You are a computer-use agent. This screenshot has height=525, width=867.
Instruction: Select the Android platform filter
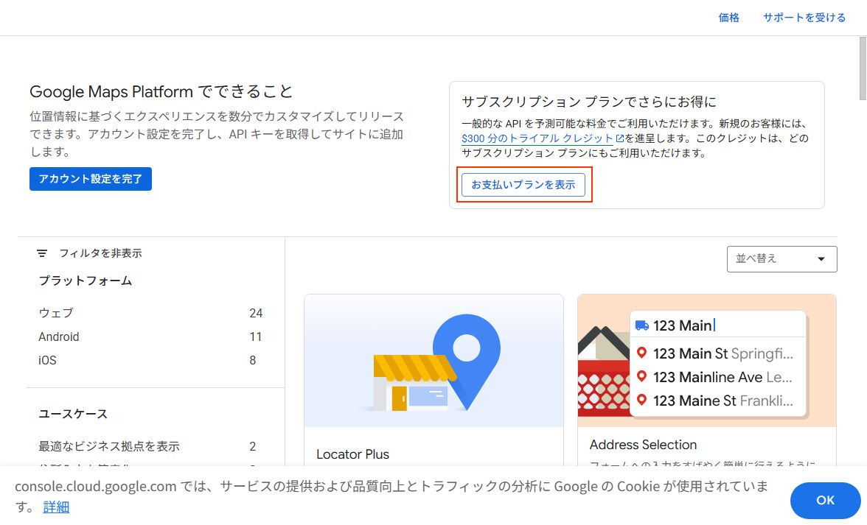(59, 337)
